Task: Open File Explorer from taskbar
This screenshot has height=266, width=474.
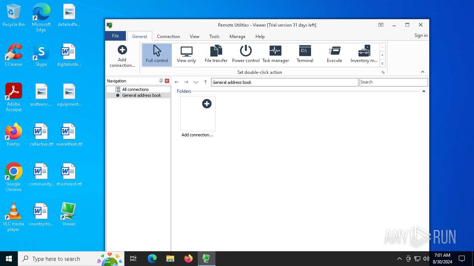Action: [x=170, y=259]
